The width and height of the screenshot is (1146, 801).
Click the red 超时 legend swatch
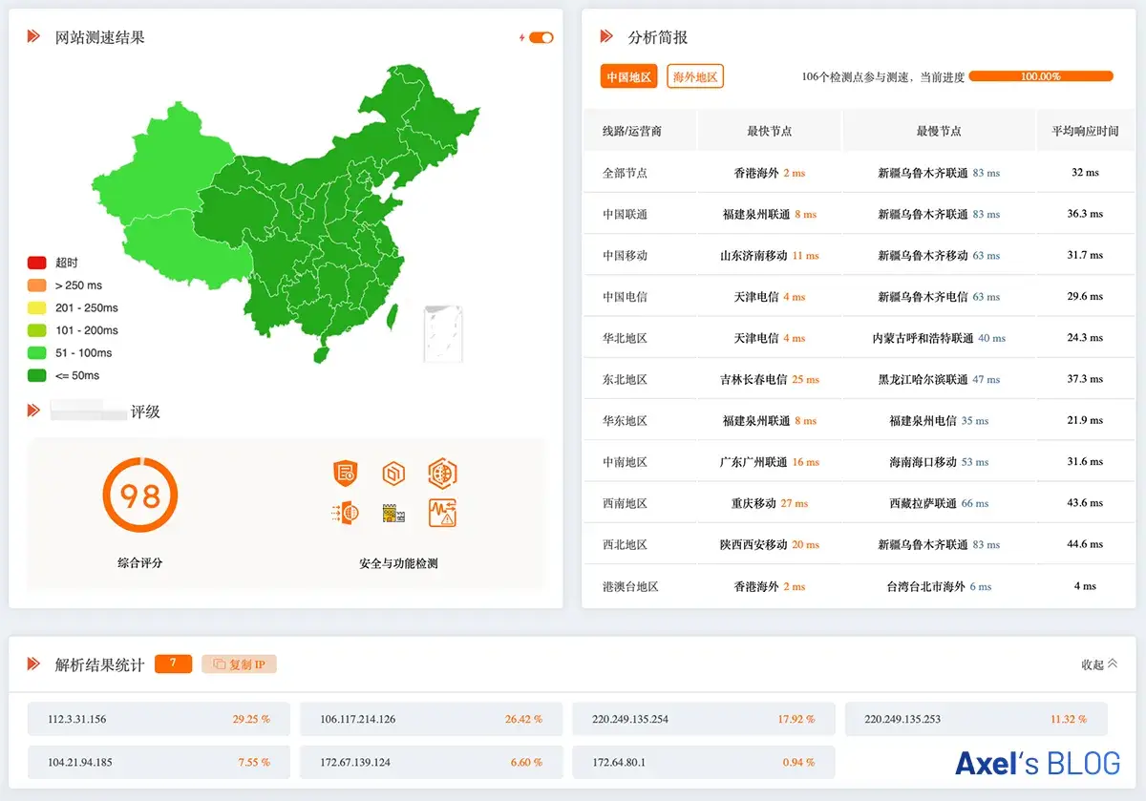[x=37, y=263]
